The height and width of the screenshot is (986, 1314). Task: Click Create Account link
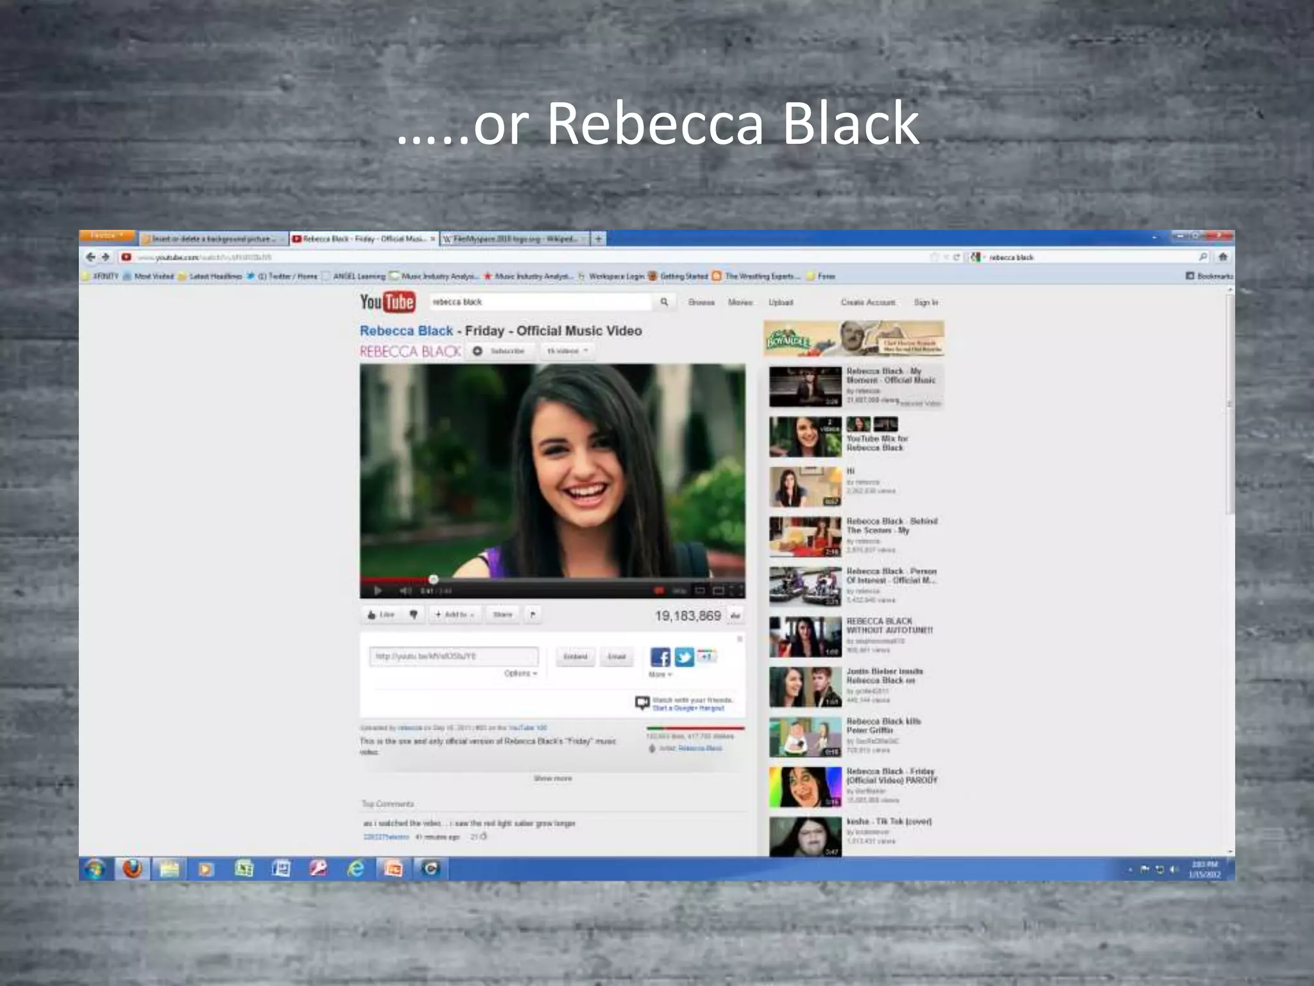pos(867,302)
